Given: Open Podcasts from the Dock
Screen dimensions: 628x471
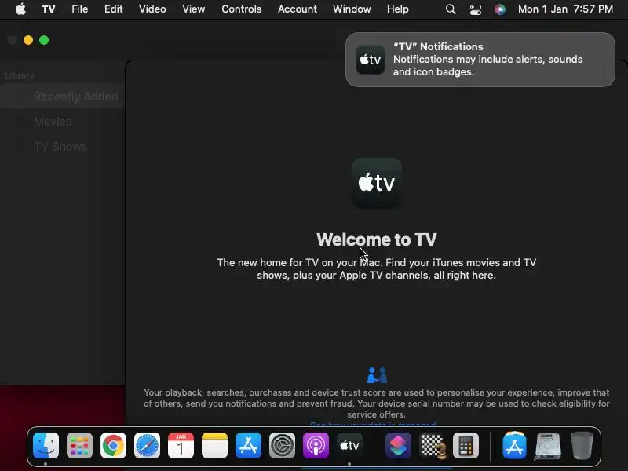Looking at the screenshot, I should click(x=316, y=445).
